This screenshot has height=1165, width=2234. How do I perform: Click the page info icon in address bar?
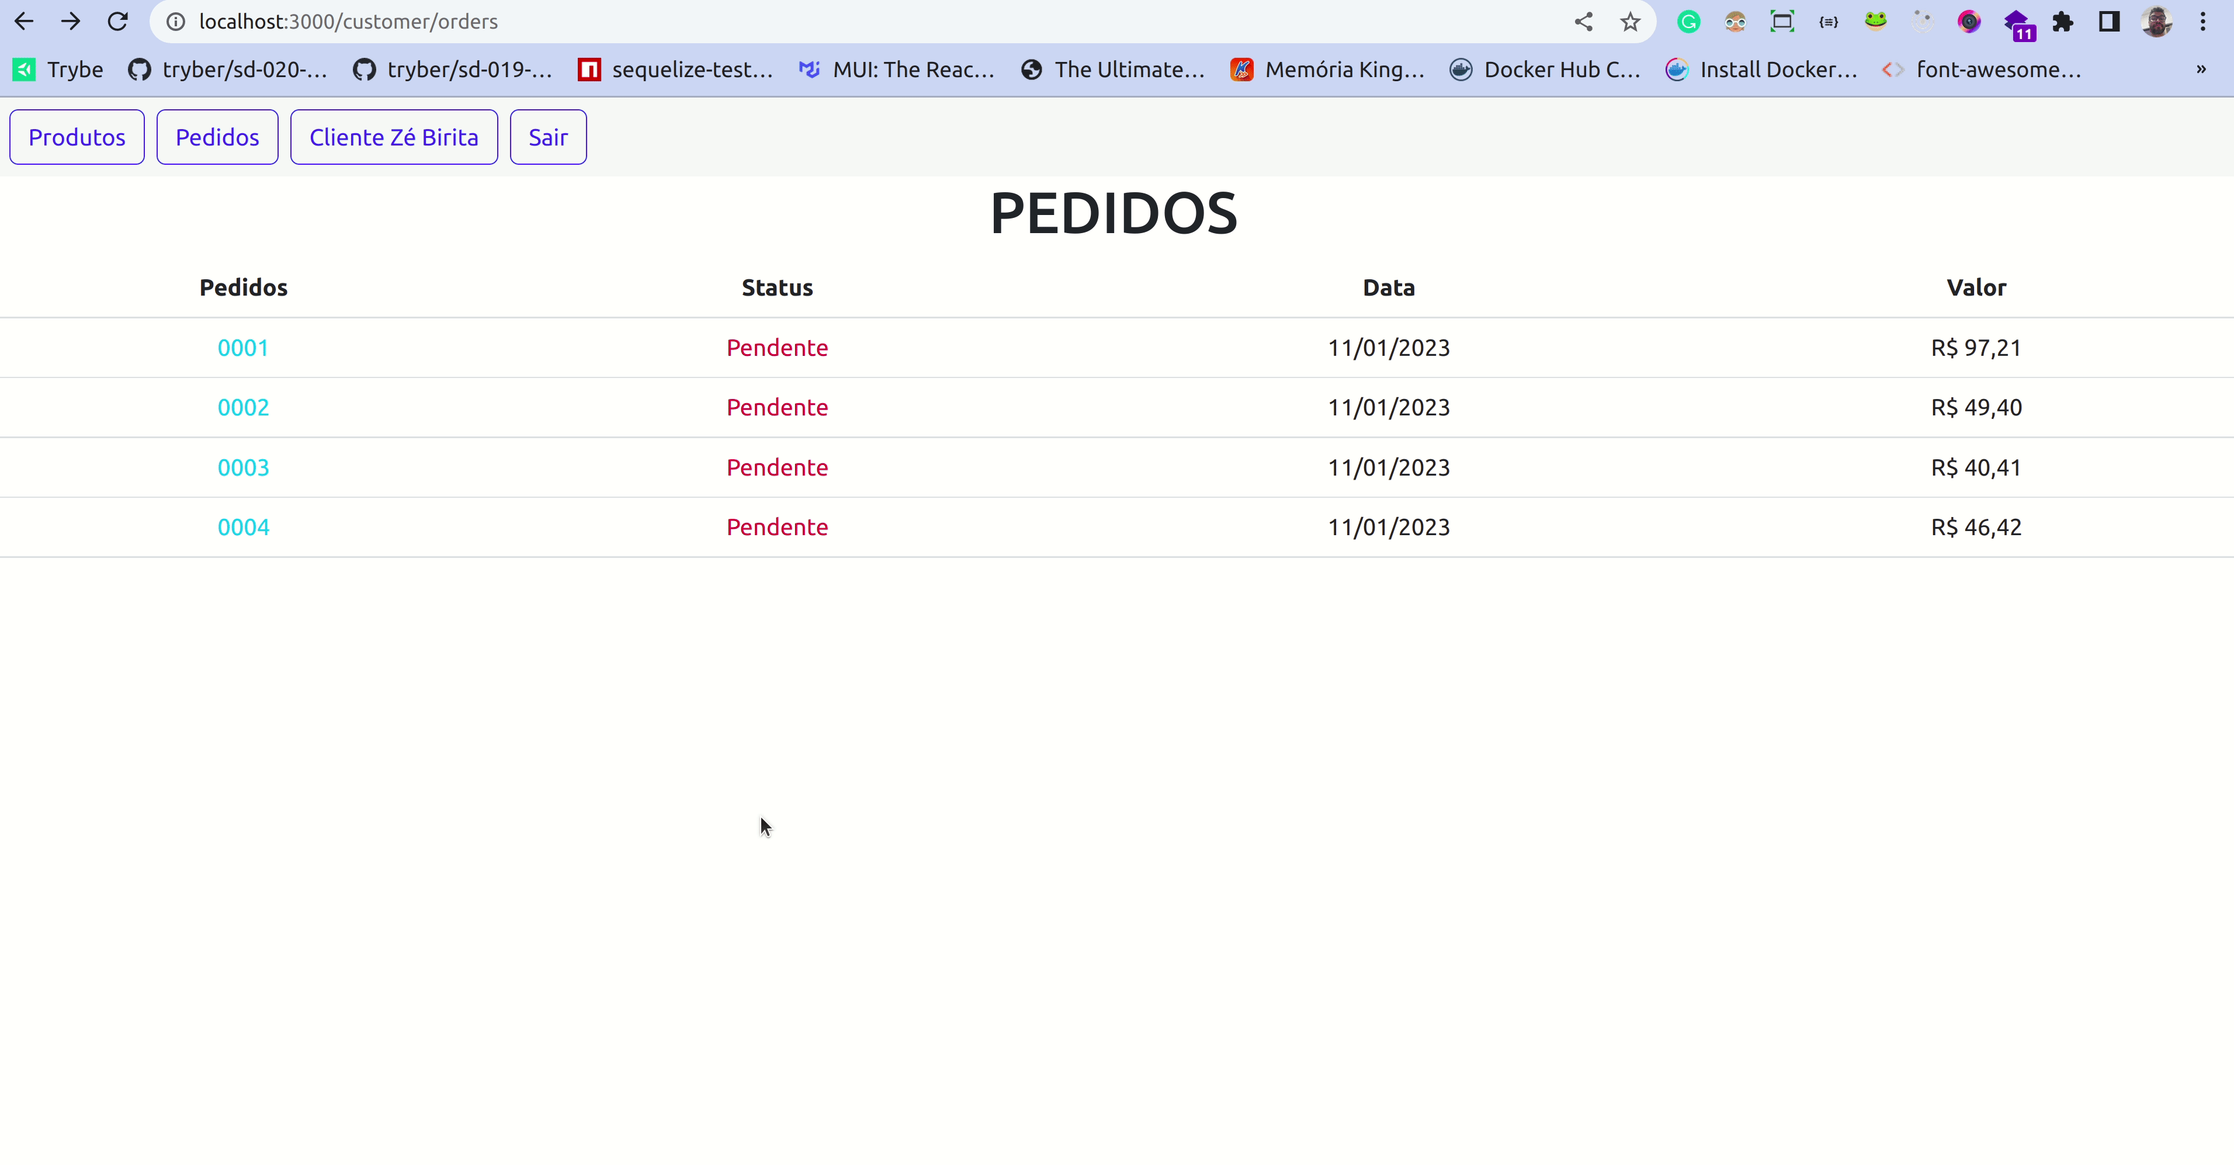pos(175,21)
